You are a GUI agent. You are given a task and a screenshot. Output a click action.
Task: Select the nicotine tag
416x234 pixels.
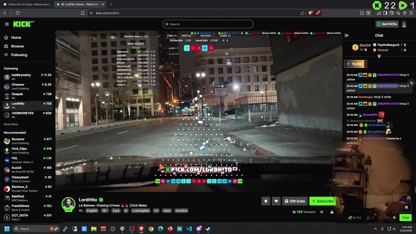tap(181, 211)
